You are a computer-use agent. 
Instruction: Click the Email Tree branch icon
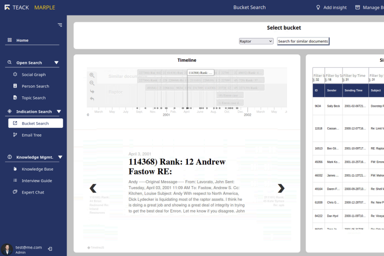pos(15,135)
